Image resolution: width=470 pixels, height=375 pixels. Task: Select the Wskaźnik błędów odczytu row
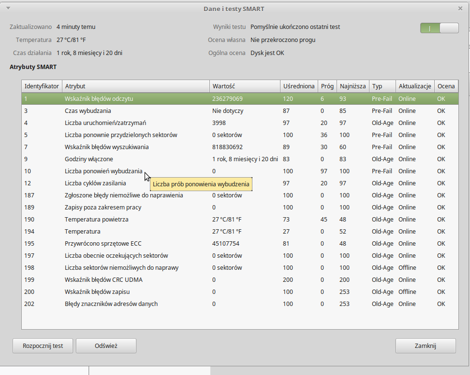pos(240,99)
